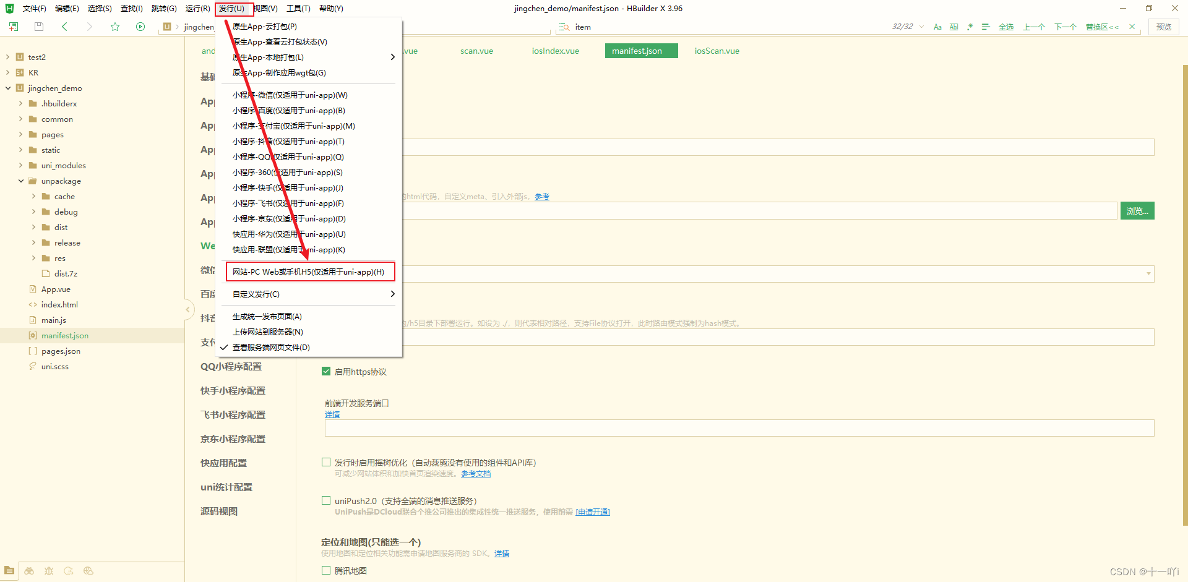The width and height of the screenshot is (1188, 582).
Task: Open the dropdown under 微信小程序配置
Action: pyautogui.click(x=1148, y=273)
